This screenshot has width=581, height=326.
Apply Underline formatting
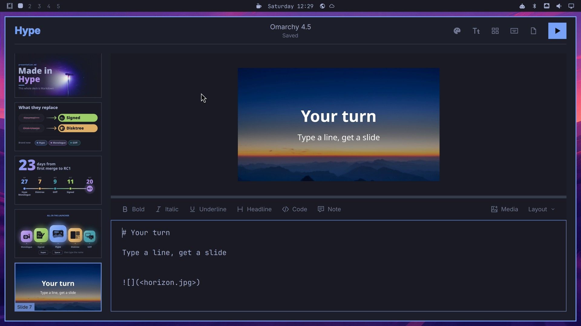(208, 209)
